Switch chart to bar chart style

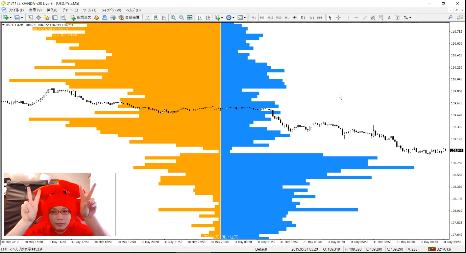click(x=147, y=18)
